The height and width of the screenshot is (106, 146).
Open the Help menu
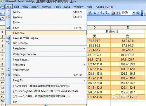(x=89, y=7)
